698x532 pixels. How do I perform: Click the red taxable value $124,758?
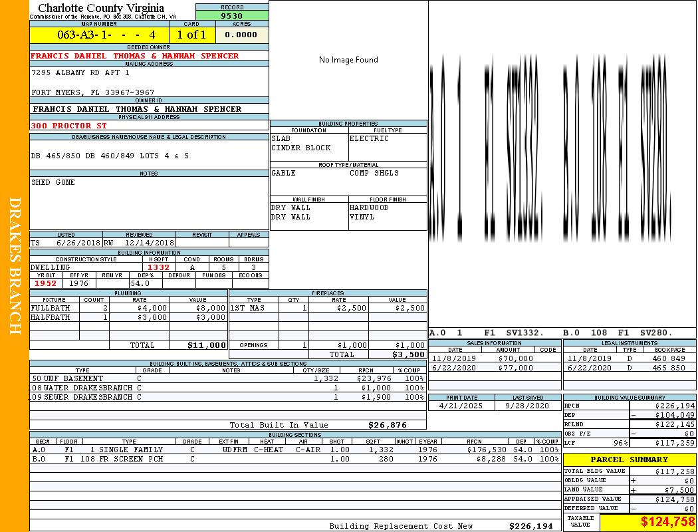[667, 522]
